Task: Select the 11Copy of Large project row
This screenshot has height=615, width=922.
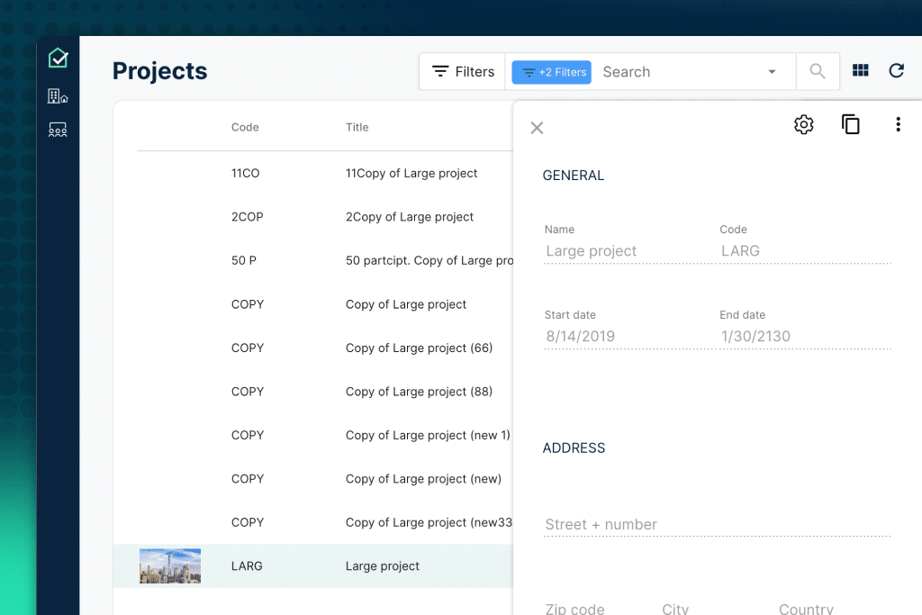Action: 411,173
